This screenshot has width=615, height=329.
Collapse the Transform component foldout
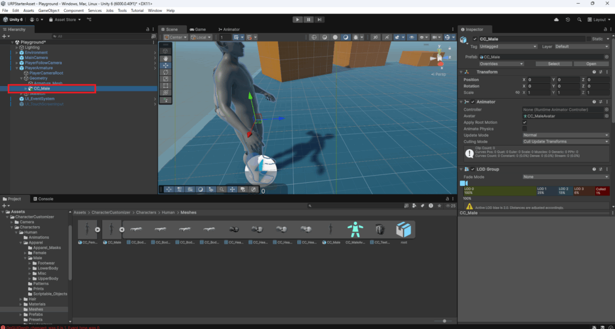point(461,72)
